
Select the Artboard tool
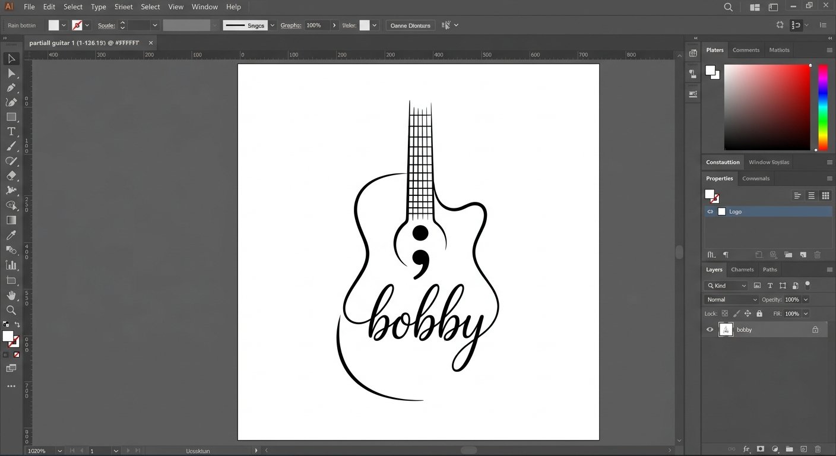[x=11, y=280]
